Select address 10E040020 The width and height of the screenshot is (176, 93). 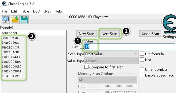[x=12, y=66]
